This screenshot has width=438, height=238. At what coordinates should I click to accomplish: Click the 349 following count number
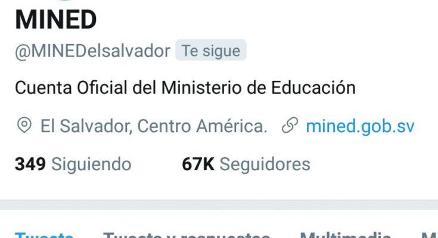coord(30,164)
